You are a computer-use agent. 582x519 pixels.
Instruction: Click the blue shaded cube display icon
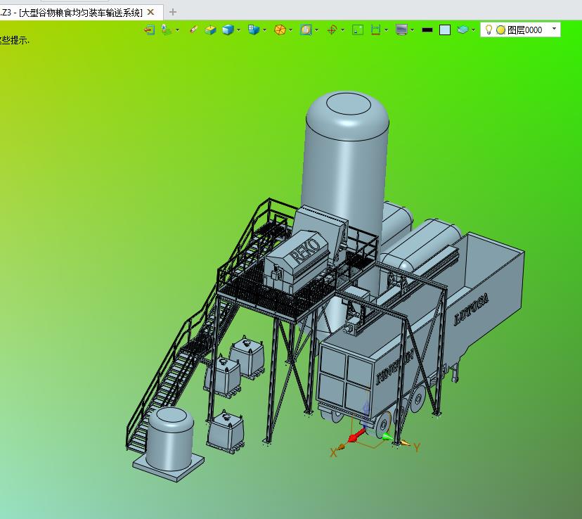coord(228,30)
